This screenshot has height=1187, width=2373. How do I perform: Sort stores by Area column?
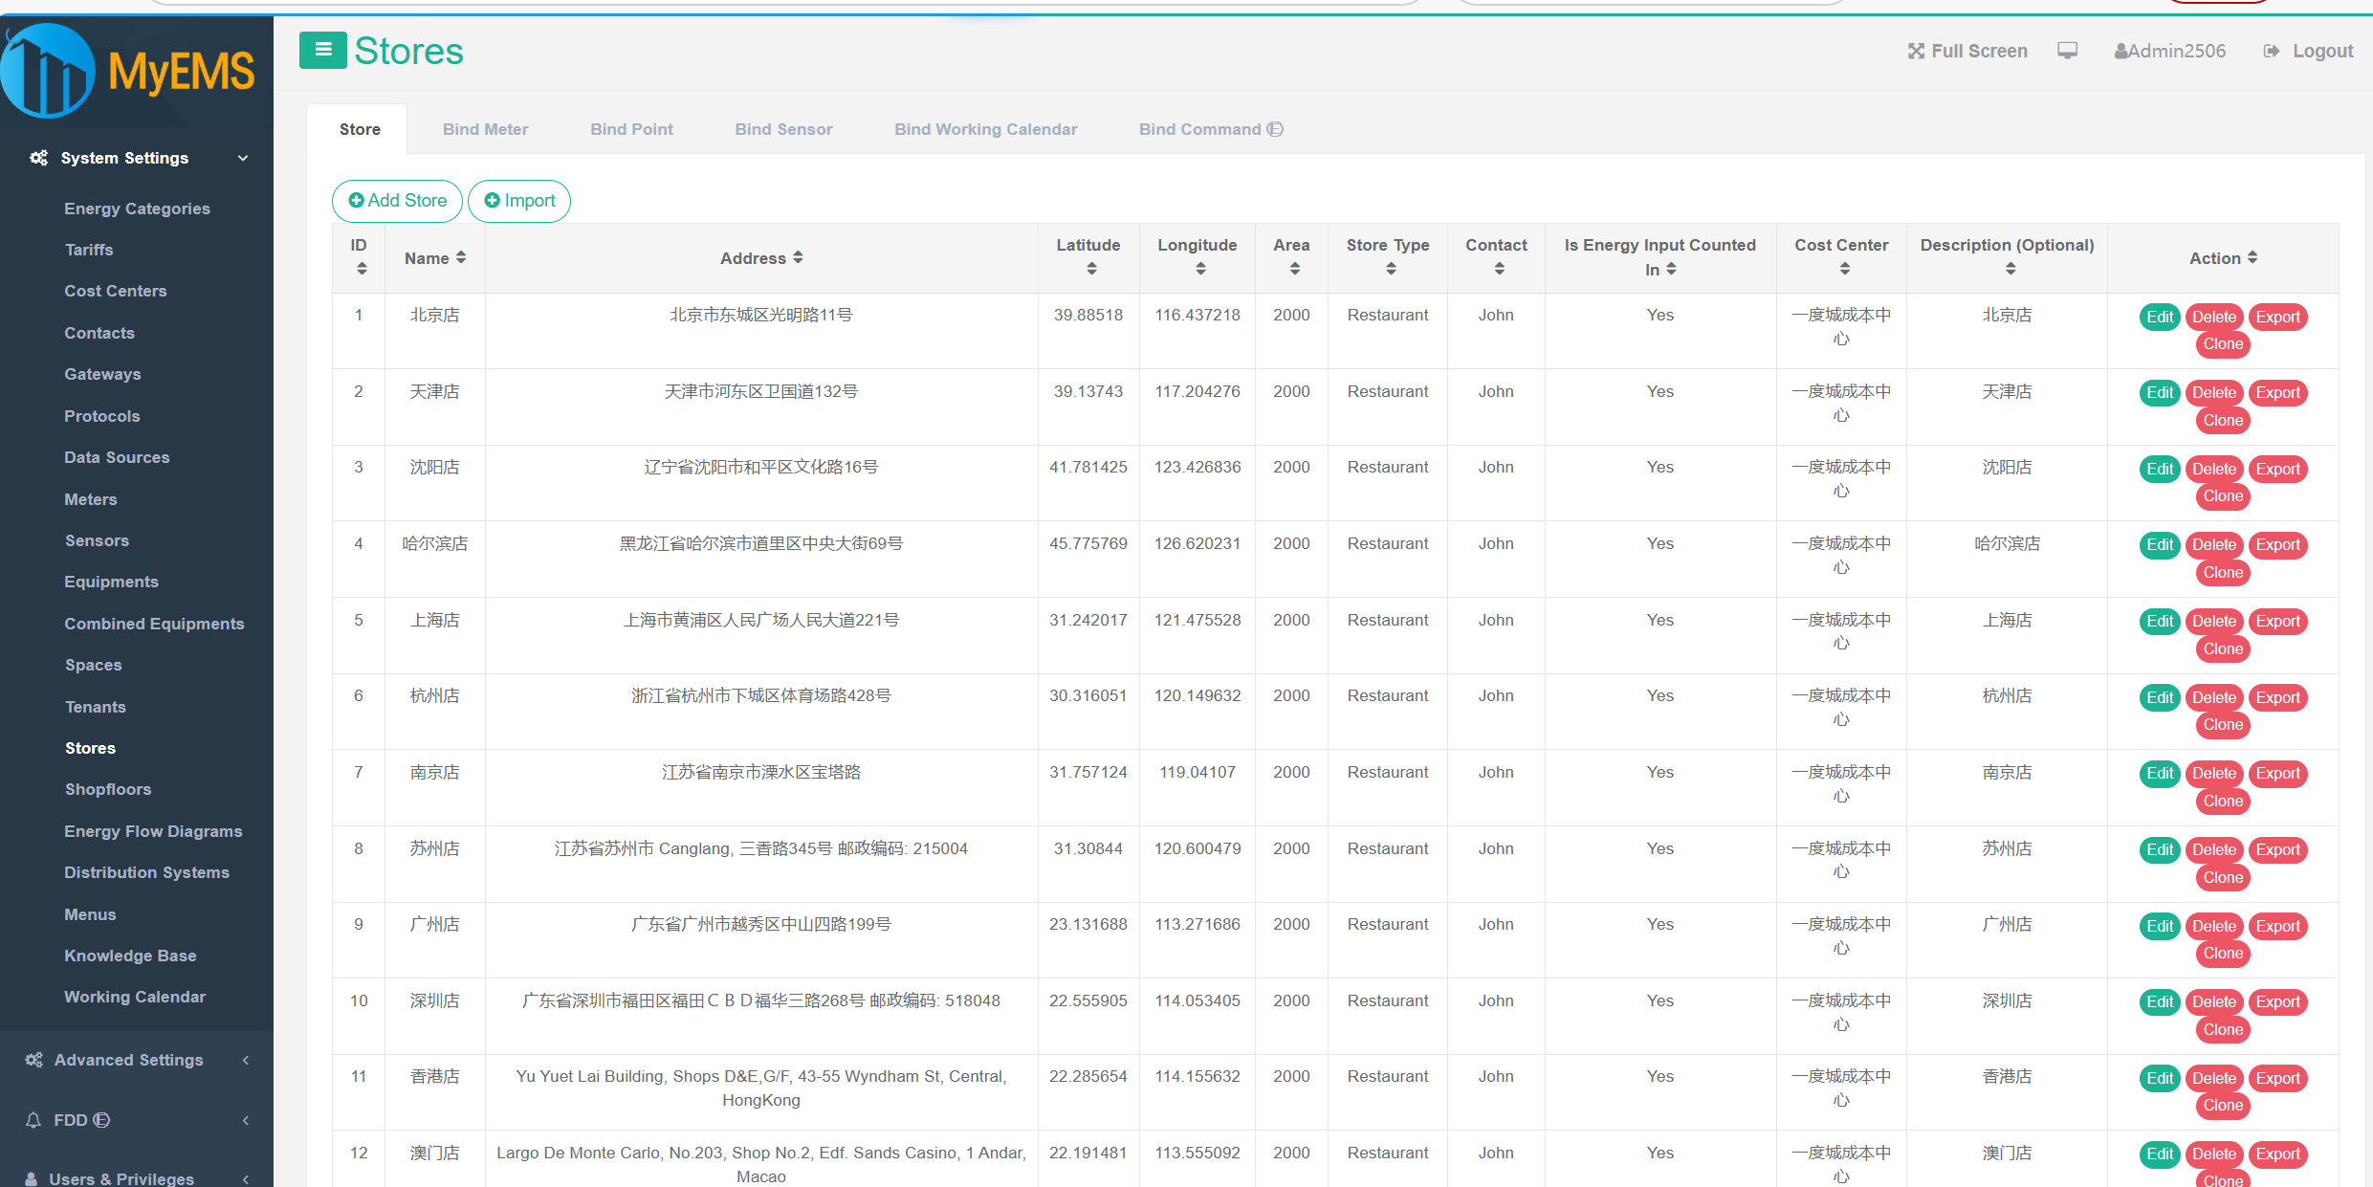tap(1294, 269)
